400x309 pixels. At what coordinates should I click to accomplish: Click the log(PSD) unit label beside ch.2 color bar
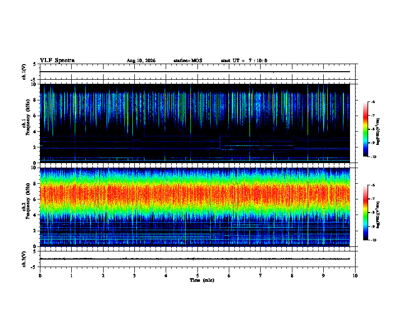coord(378,215)
